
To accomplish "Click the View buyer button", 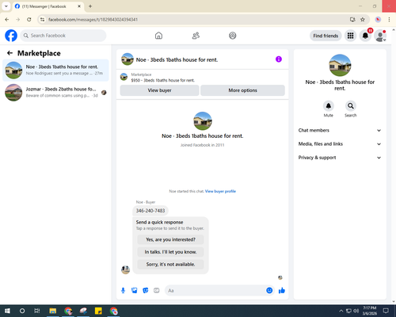I will (x=159, y=90).
